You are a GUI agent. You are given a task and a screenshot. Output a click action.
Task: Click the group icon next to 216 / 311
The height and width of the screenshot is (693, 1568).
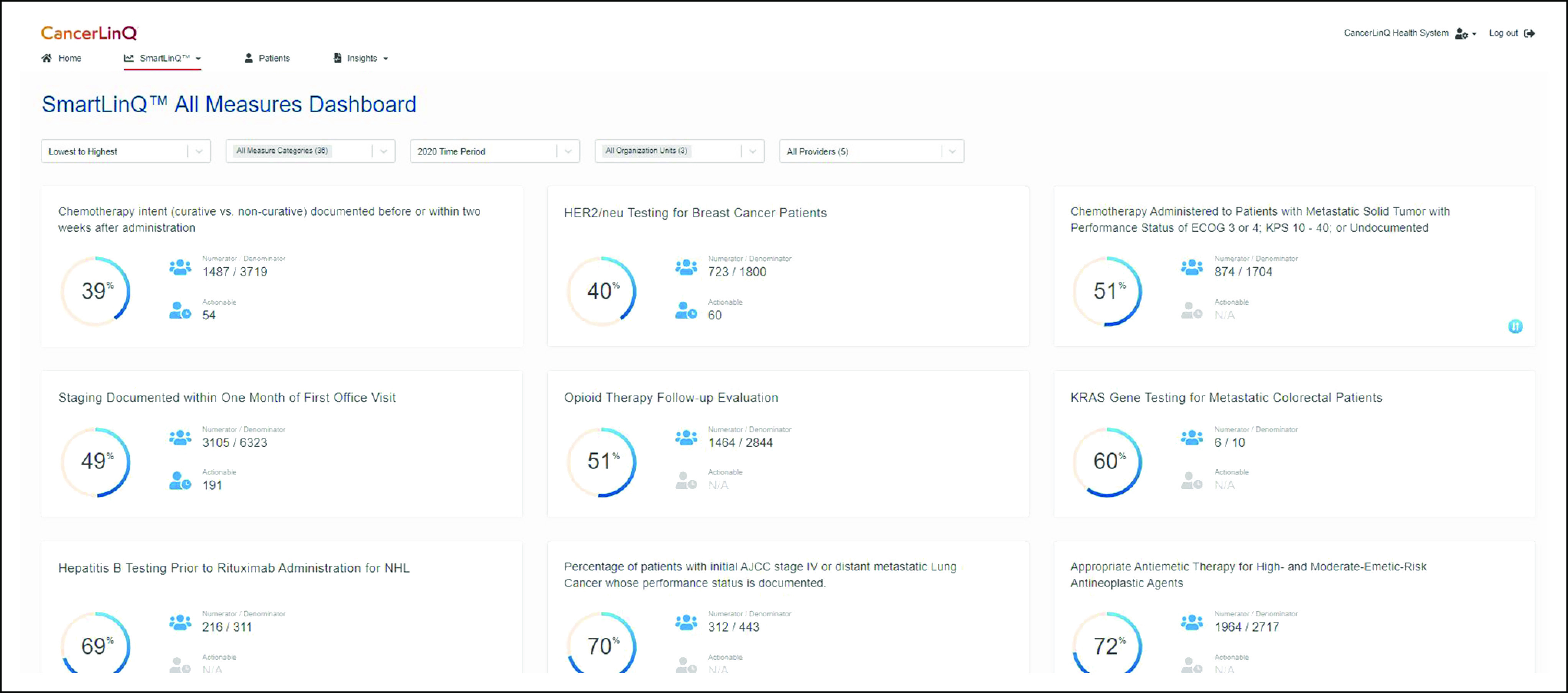180,622
